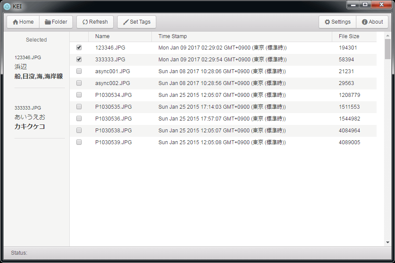Click file size 29563

click(346, 83)
